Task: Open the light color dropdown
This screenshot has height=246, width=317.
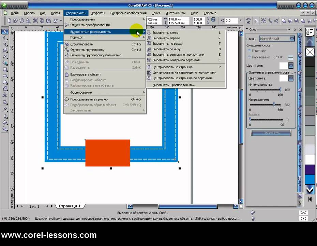Action: click(291, 78)
